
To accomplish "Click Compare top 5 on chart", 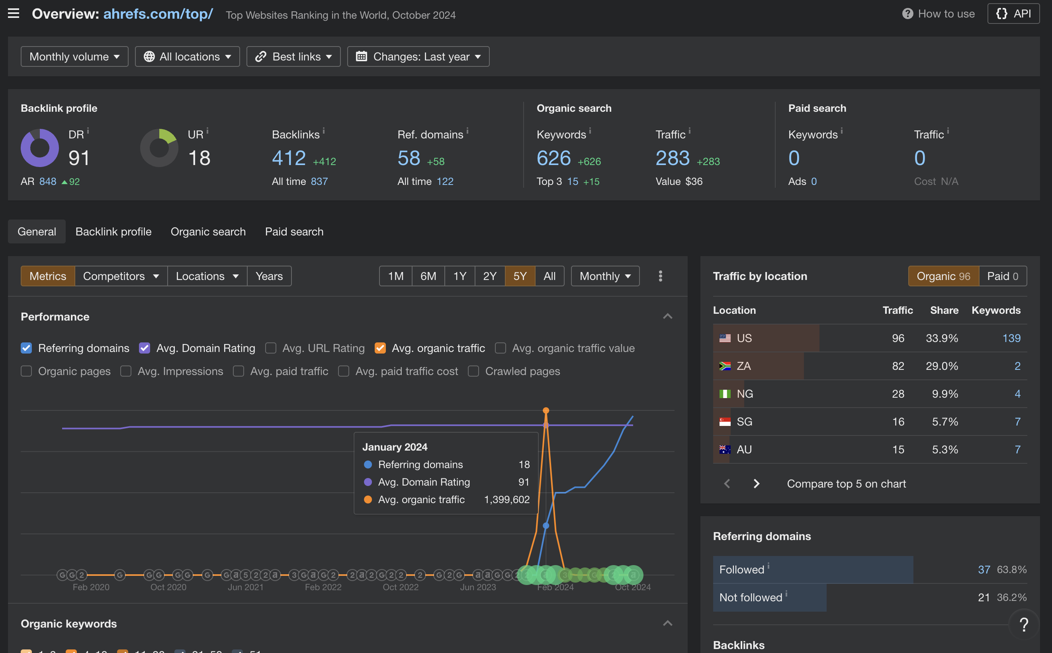I will tap(846, 484).
